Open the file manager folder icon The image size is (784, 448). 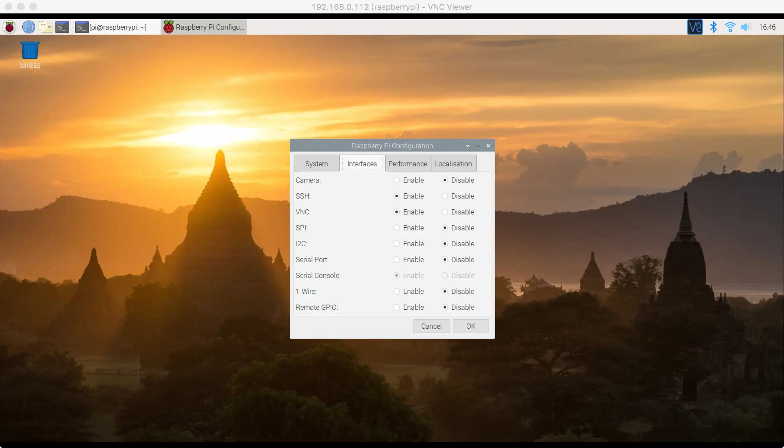[46, 27]
